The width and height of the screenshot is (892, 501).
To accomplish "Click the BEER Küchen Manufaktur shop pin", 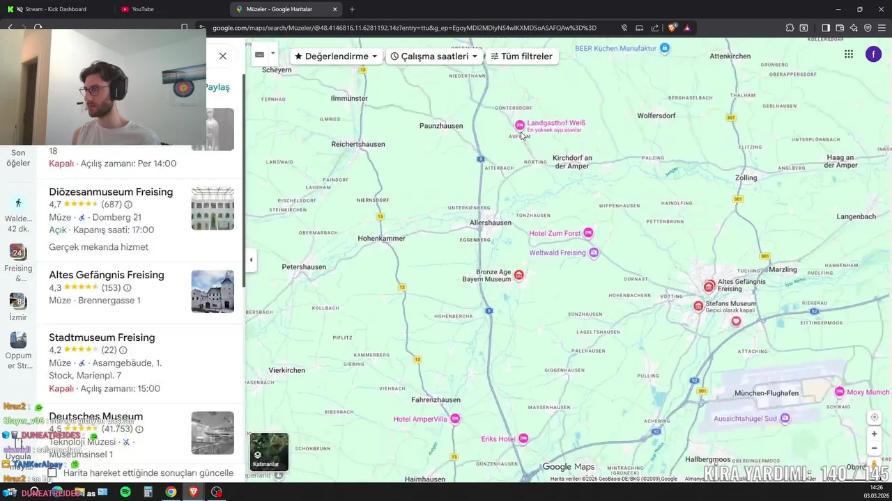I will pyautogui.click(x=665, y=48).
